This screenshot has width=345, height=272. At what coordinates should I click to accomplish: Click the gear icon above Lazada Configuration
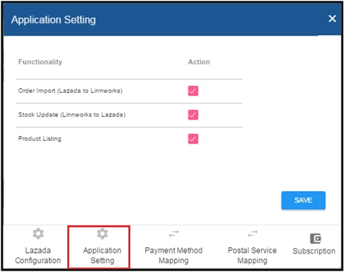[38, 234]
